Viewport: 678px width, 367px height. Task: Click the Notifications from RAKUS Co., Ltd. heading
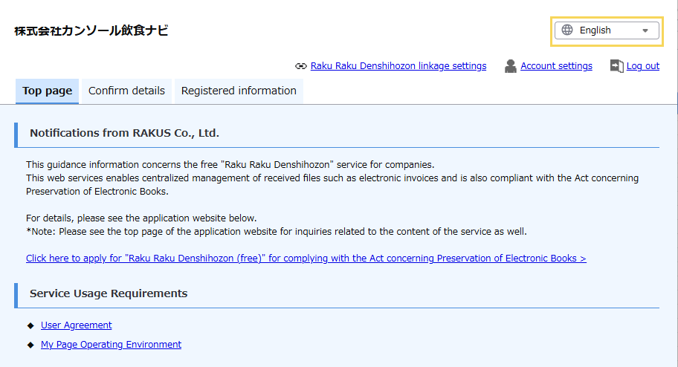click(124, 133)
